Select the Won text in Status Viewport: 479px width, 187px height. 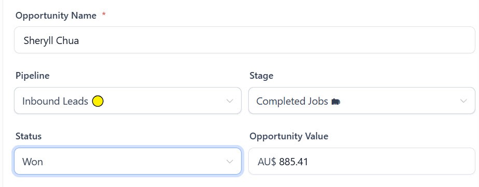[32, 162]
